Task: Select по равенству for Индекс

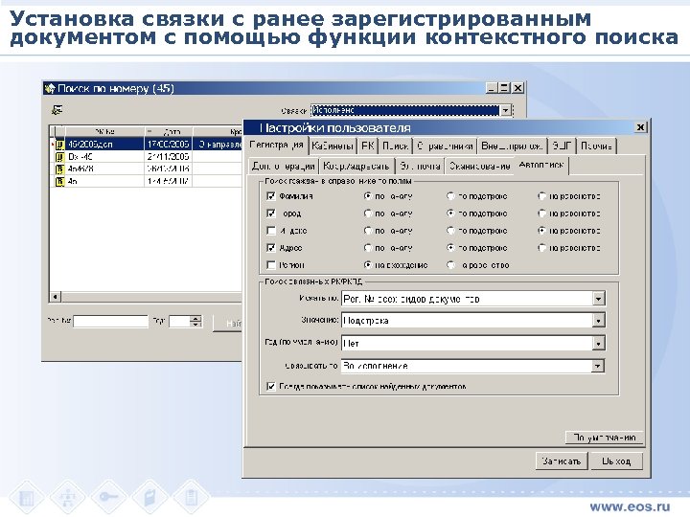Action: (542, 231)
